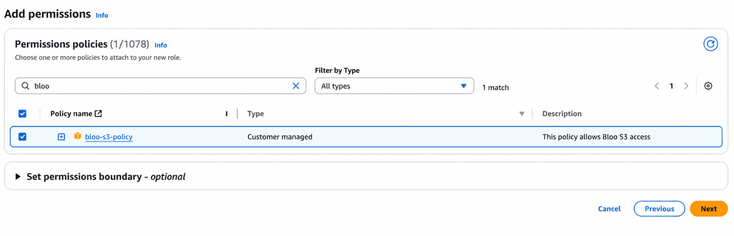Clear the search field with X icon
734x236 pixels.
point(296,86)
